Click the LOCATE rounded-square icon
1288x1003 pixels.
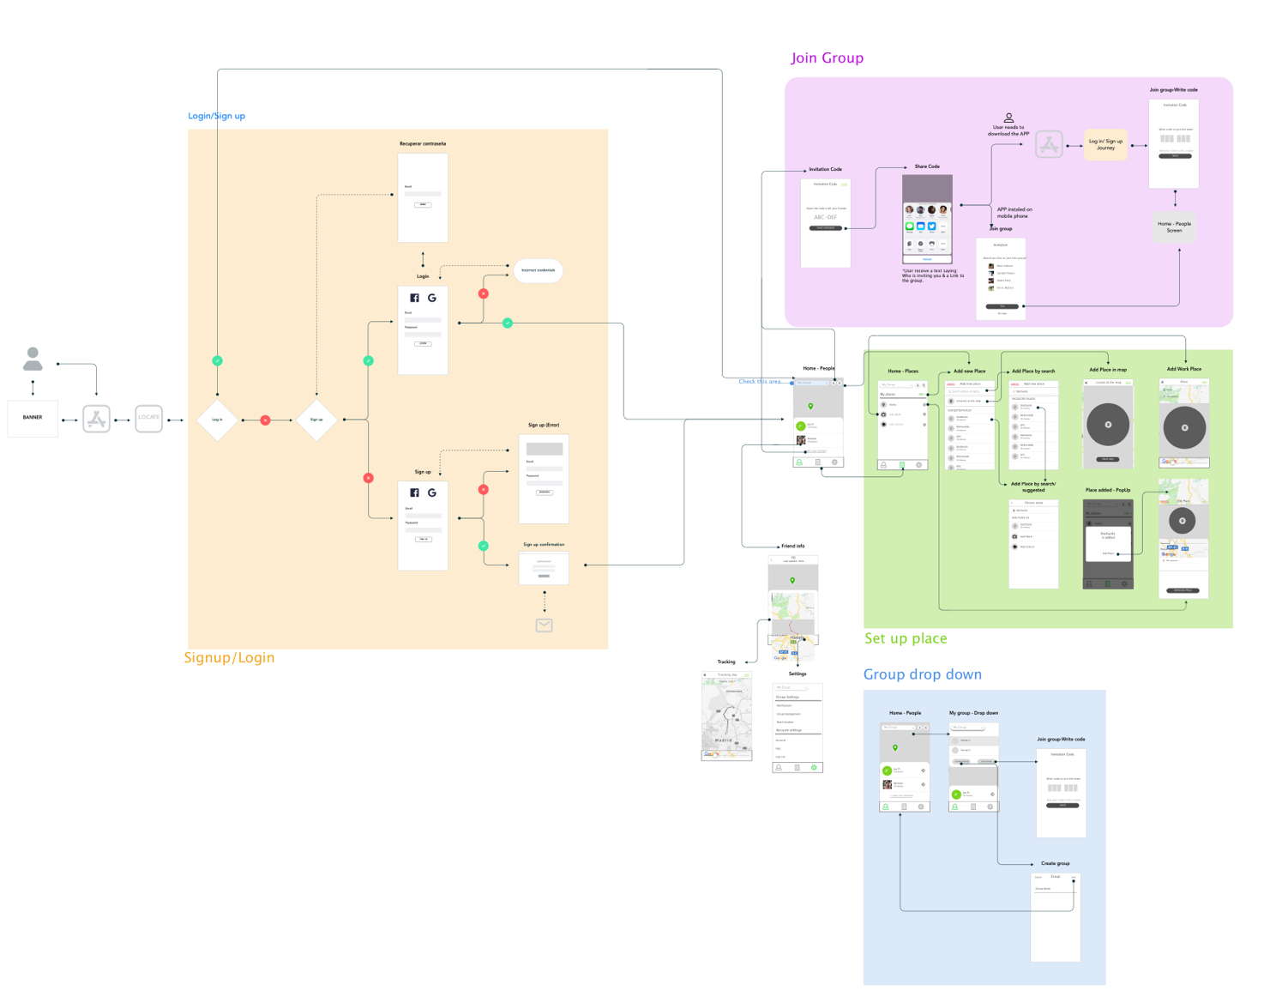(x=148, y=418)
